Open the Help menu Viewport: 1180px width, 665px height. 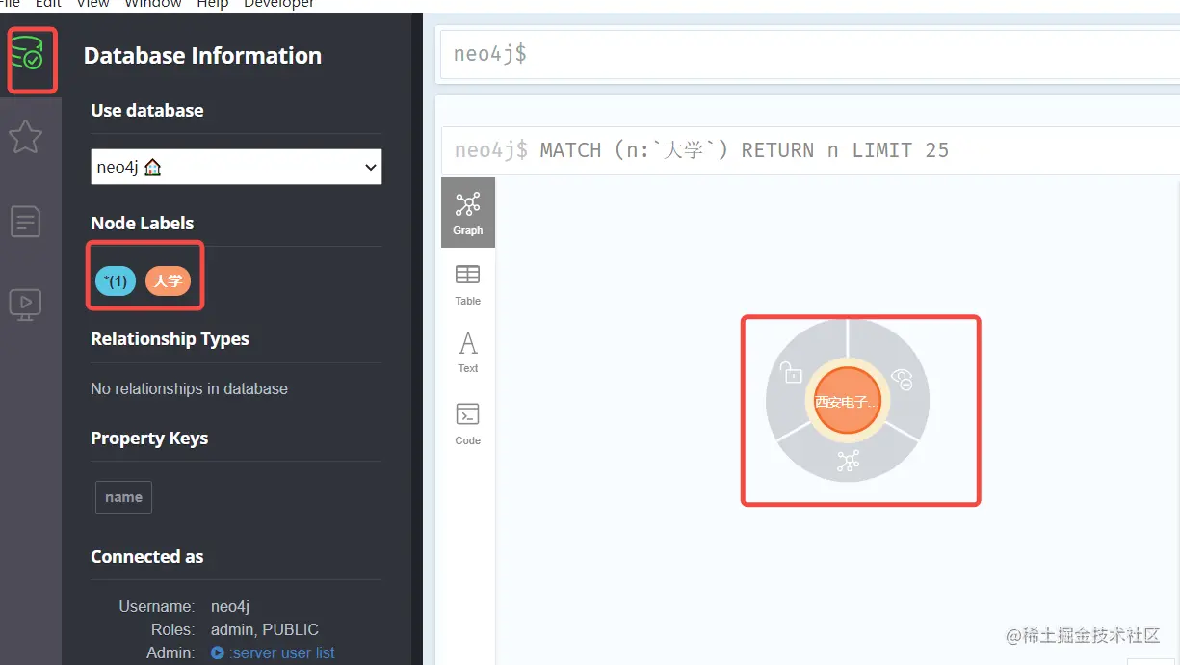click(213, 4)
